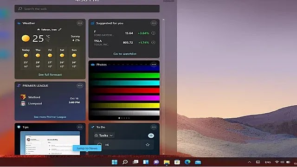Open the Windows Start menu
Viewport: 297px width, 167px height.
coord(115,162)
